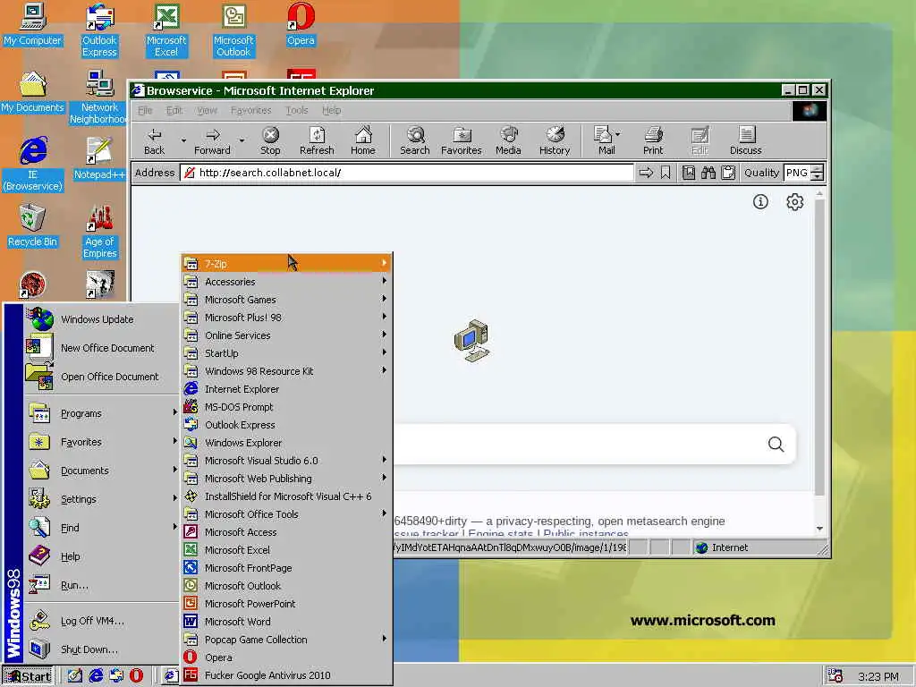Screen dimensions: 916x687
Task: Open the Favorites menu in menu bar
Action: pyautogui.click(x=251, y=110)
